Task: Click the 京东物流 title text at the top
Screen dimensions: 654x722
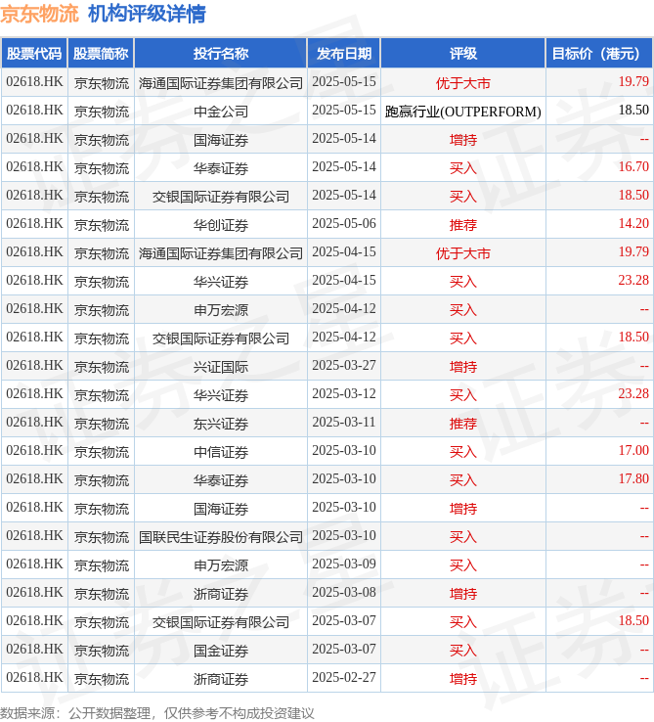Action: point(39,14)
